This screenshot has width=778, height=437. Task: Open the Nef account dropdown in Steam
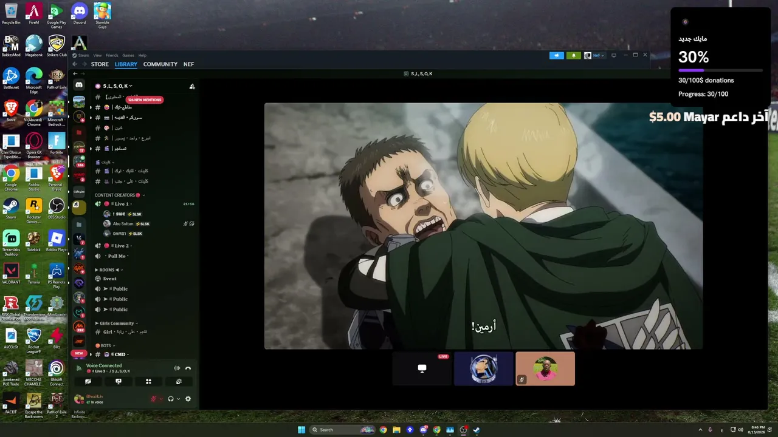(595, 55)
